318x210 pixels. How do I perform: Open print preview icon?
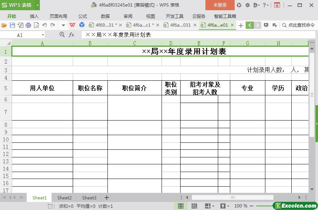tap(36, 25)
